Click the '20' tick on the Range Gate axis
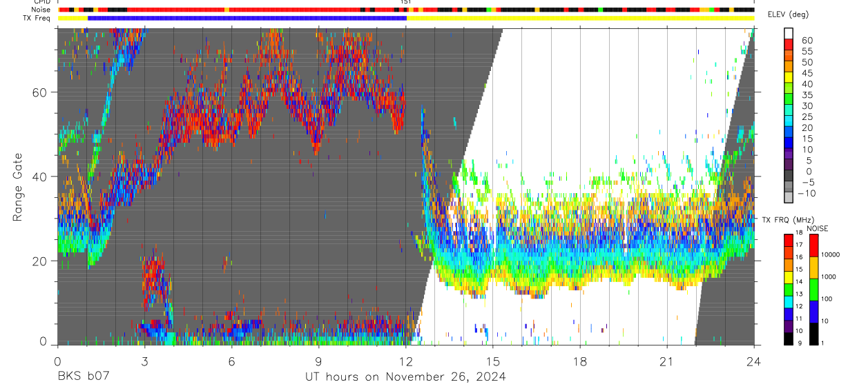This screenshot has width=848, height=391. click(41, 261)
